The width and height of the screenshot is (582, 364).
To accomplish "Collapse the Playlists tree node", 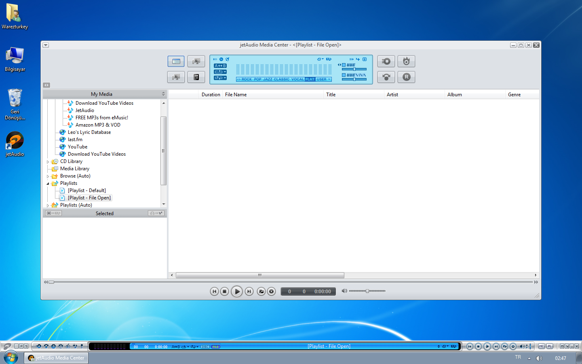I will (x=48, y=184).
